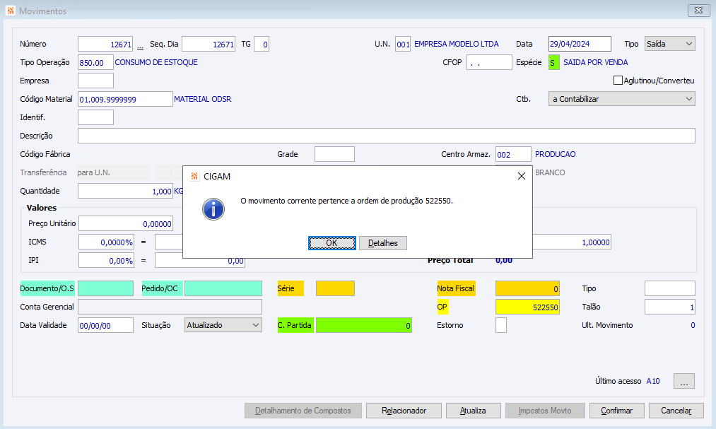Screen dimensions: 716x429
Task: Click the Preço Unitário field
Action: 126,223
